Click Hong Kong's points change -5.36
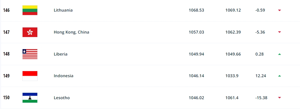This screenshot has width=300, height=109. (260, 32)
